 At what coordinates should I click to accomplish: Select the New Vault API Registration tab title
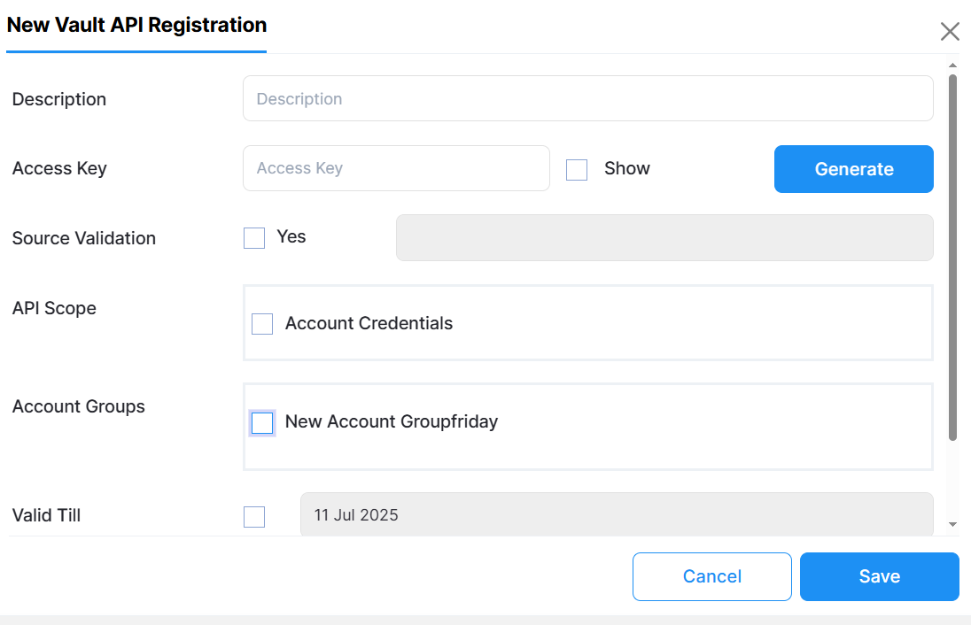(136, 25)
